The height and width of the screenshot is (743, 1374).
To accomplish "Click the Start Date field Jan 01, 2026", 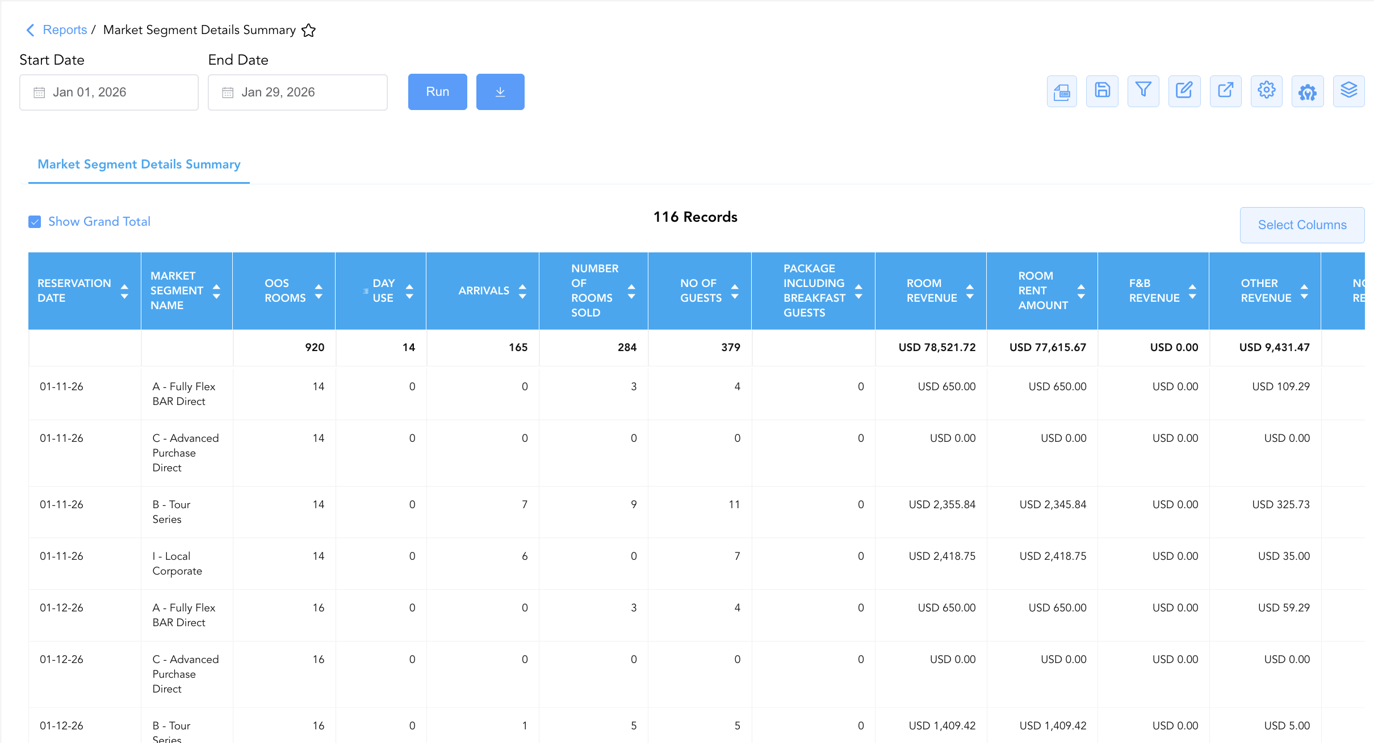I will coord(109,92).
